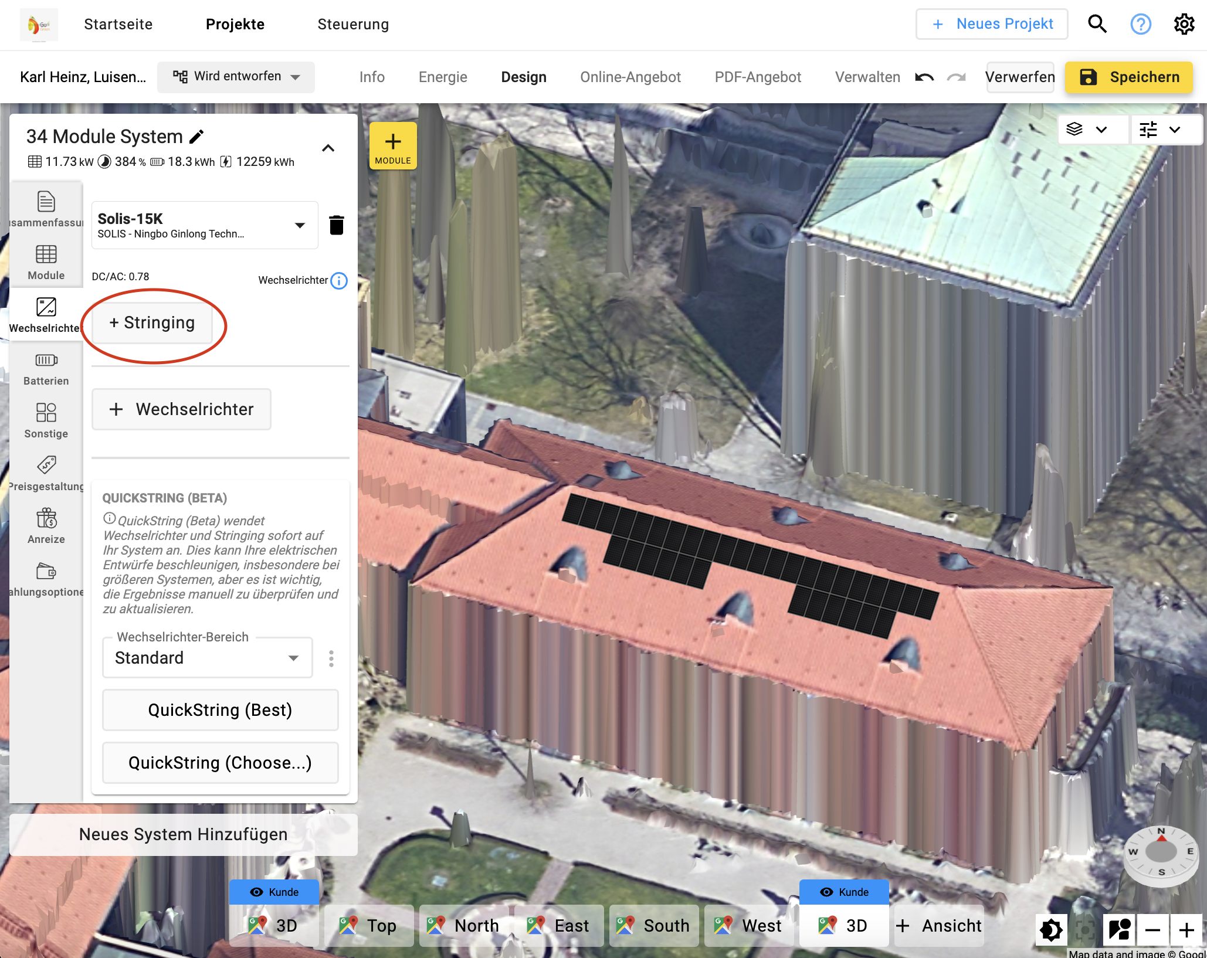Open the Preisgestaltung sidebar section
1207x958 pixels.
click(x=46, y=473)
